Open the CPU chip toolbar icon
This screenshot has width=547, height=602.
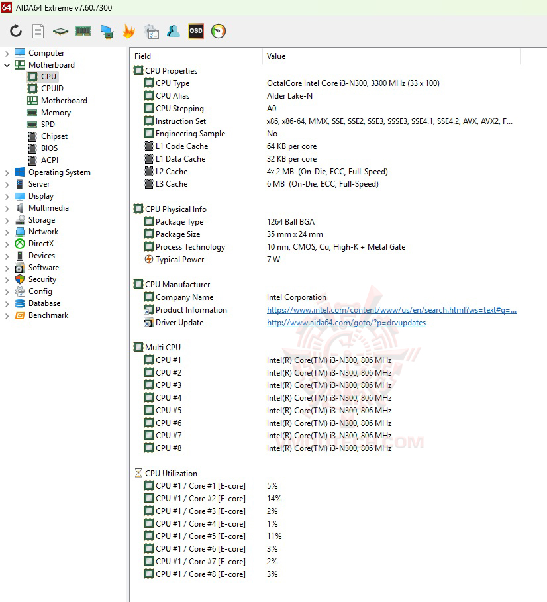coord(60,31)
